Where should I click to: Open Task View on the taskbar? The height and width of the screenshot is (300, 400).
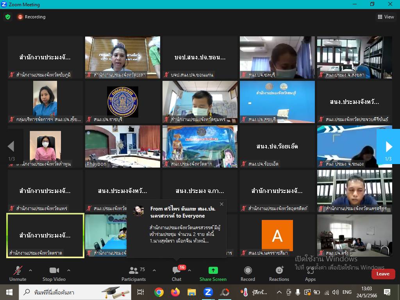pyautogui.click(x=141, y=292)
